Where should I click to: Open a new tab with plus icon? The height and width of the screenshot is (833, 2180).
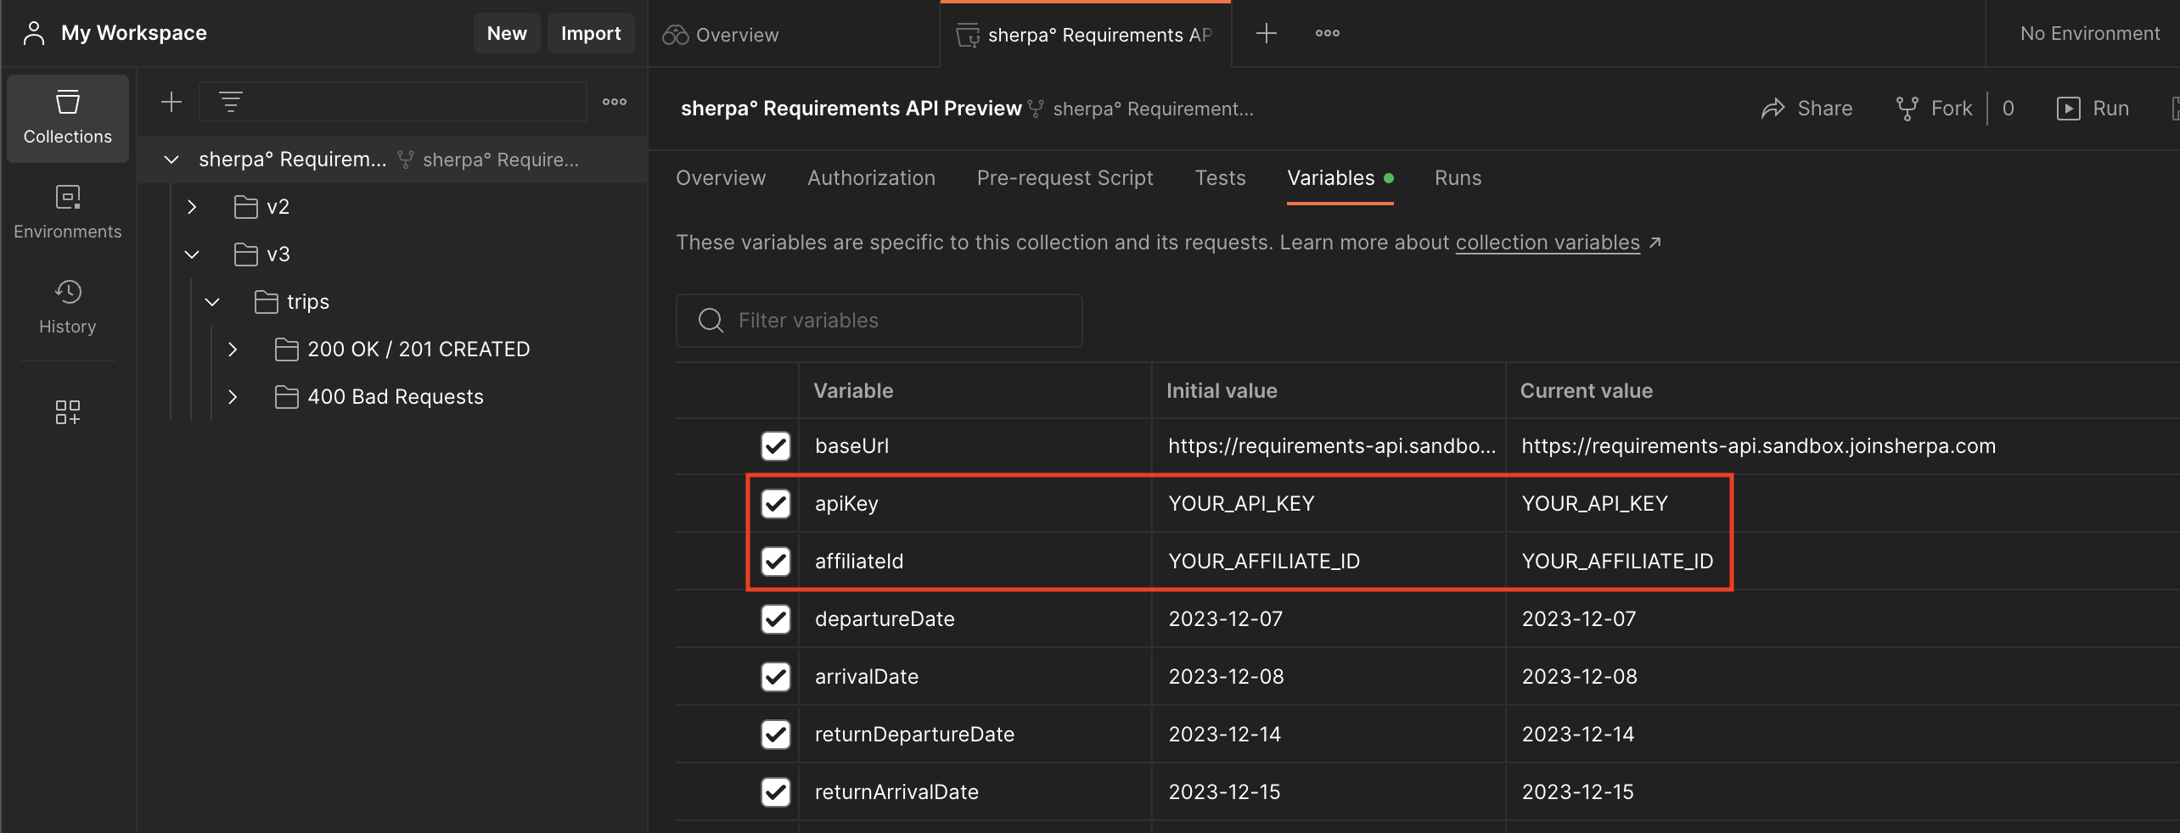tap(1267, 33)
